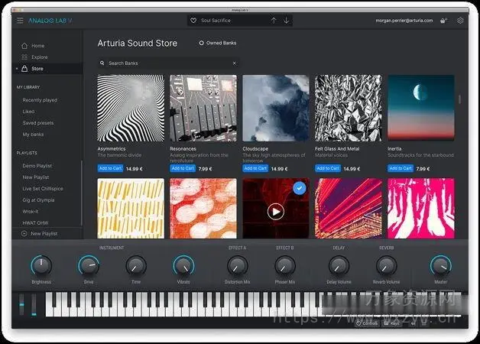The width and height of the screenshot is (480, 344).
Task: Add Felt Glass And Metal to cart
Action: pyautogui.click(x=328, y=168)
